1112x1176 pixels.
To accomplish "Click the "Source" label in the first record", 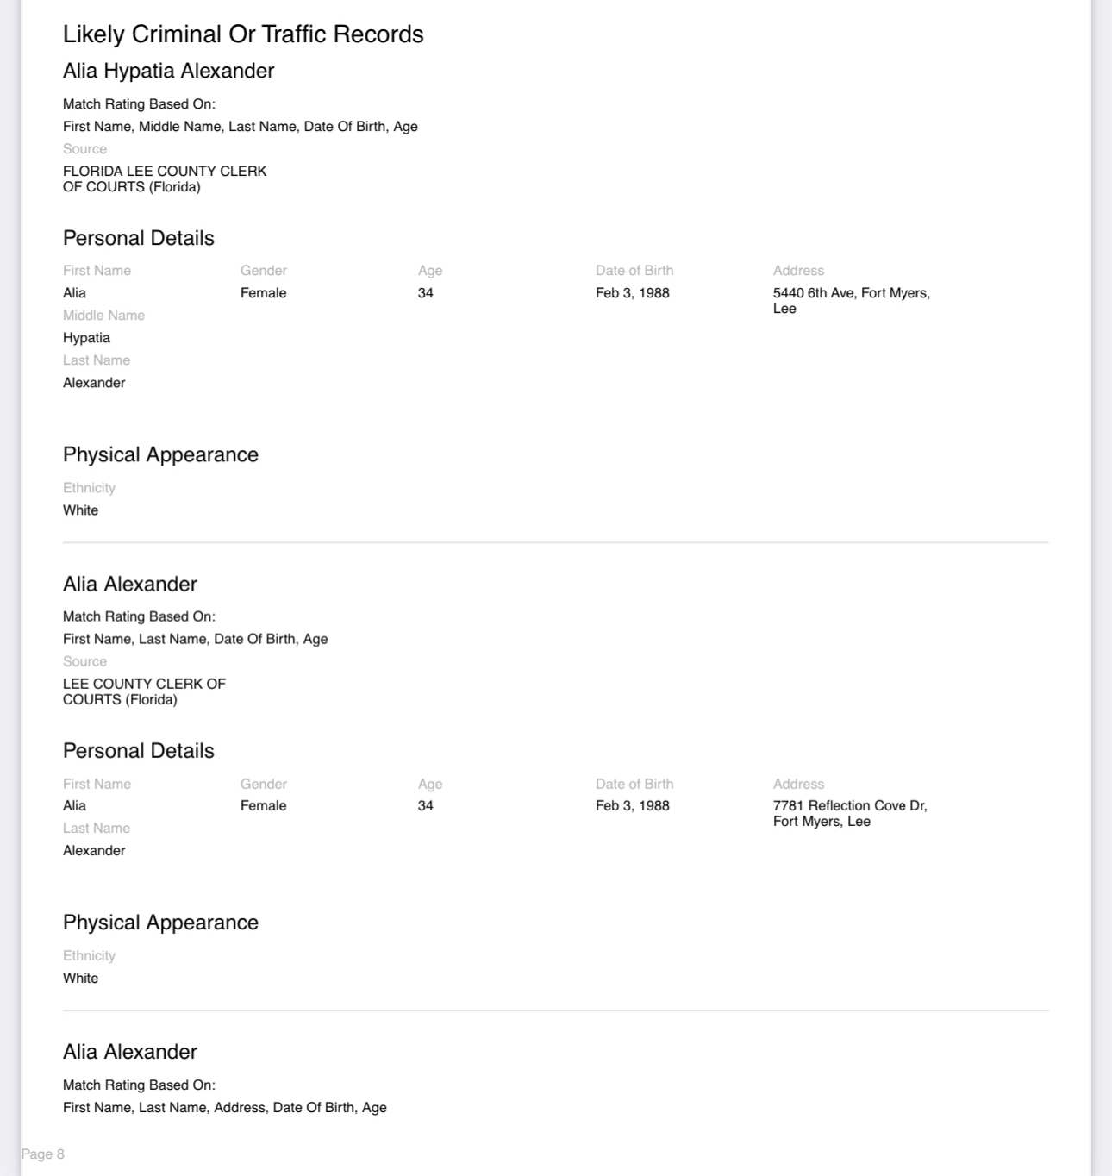I will 84,149.
